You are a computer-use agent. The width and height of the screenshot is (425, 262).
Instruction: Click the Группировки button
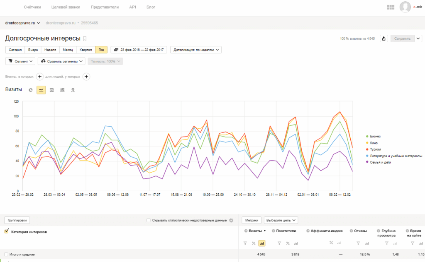tap(17, 221)
